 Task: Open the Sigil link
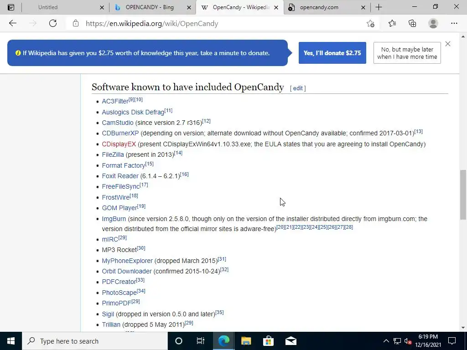point(108,314)
